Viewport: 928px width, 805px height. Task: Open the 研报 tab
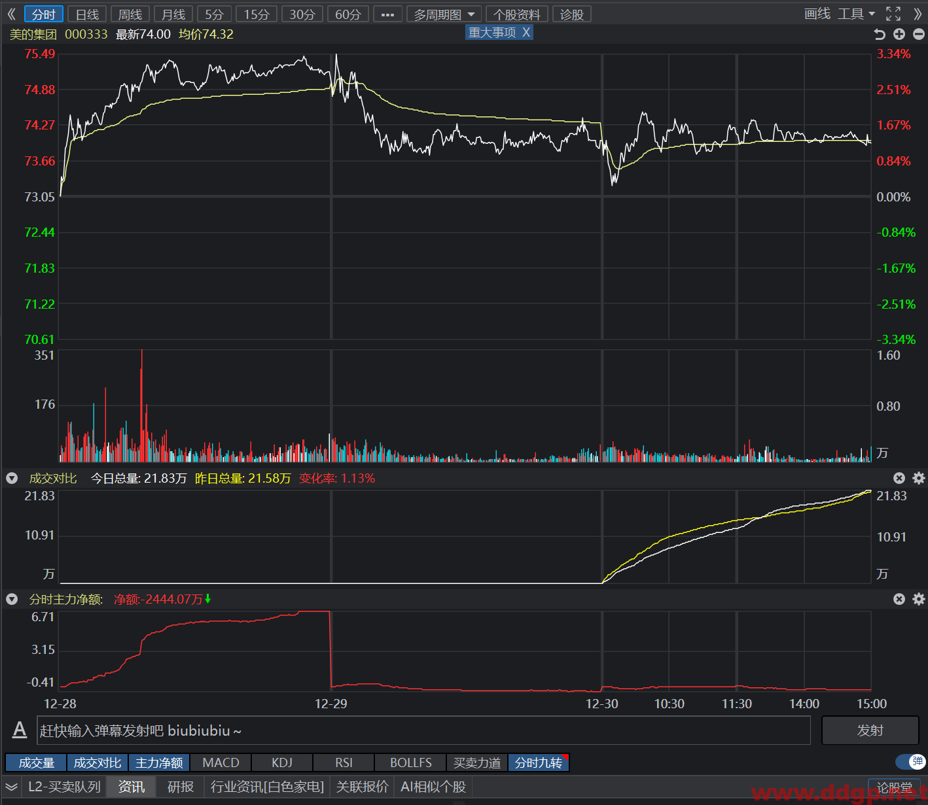tap(181, 787)
